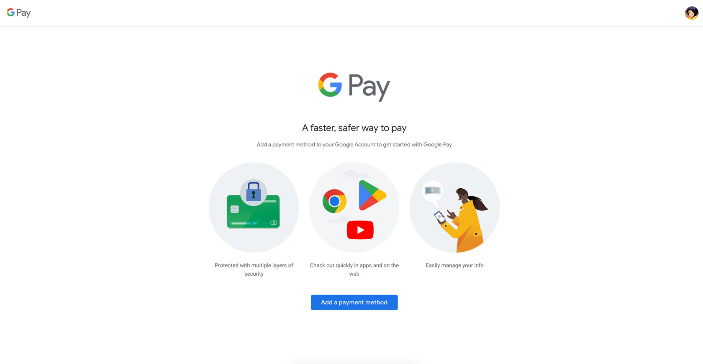
Task: Open the account profile avatar
Action: pyautogui.click(x=692, y=13)
